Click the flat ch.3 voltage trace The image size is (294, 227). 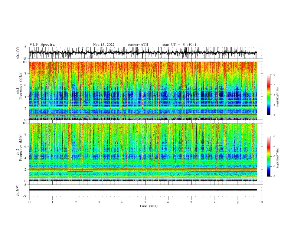143,190
